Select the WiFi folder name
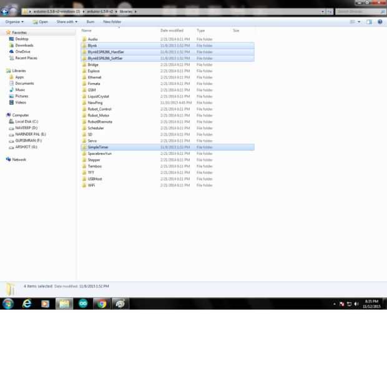The width and height of the screenshot is (387, 387). 91,185
